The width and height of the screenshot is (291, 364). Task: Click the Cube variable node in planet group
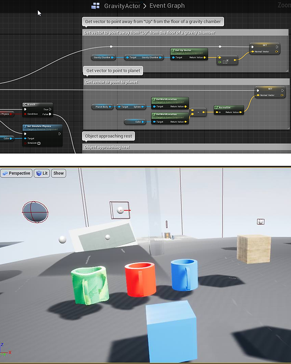coord(135,122)
